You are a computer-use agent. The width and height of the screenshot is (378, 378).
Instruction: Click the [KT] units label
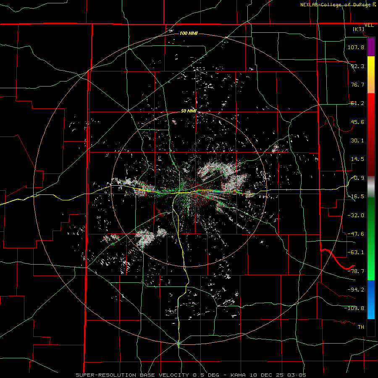tap(359, 29)
